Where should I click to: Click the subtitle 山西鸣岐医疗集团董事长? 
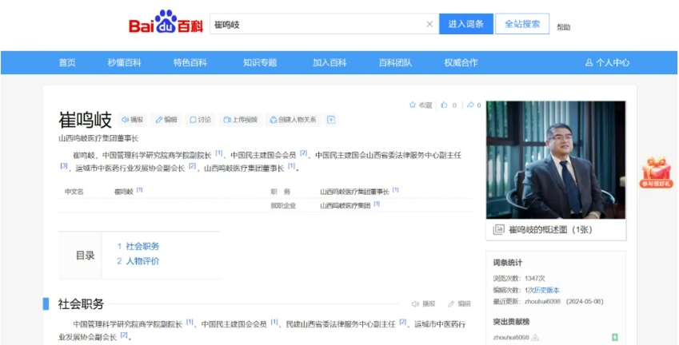click(x=98, y=139)
